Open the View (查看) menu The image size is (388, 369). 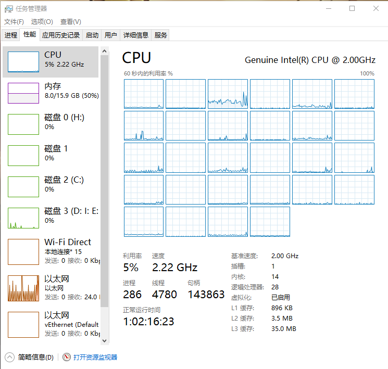[x=70, y=22]
